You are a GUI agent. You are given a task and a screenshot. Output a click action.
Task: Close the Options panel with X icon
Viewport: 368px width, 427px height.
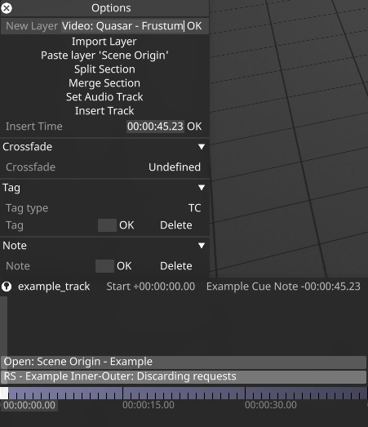[7, 8]
